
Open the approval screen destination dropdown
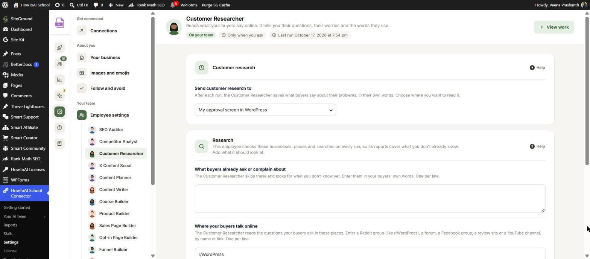coord(265,110)
